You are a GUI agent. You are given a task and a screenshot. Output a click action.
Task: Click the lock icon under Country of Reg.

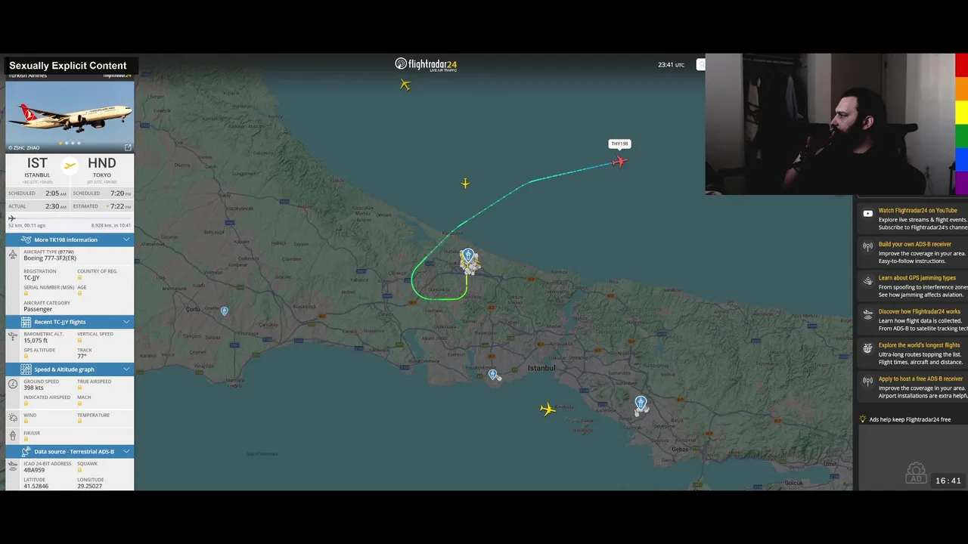coord(79,278)
